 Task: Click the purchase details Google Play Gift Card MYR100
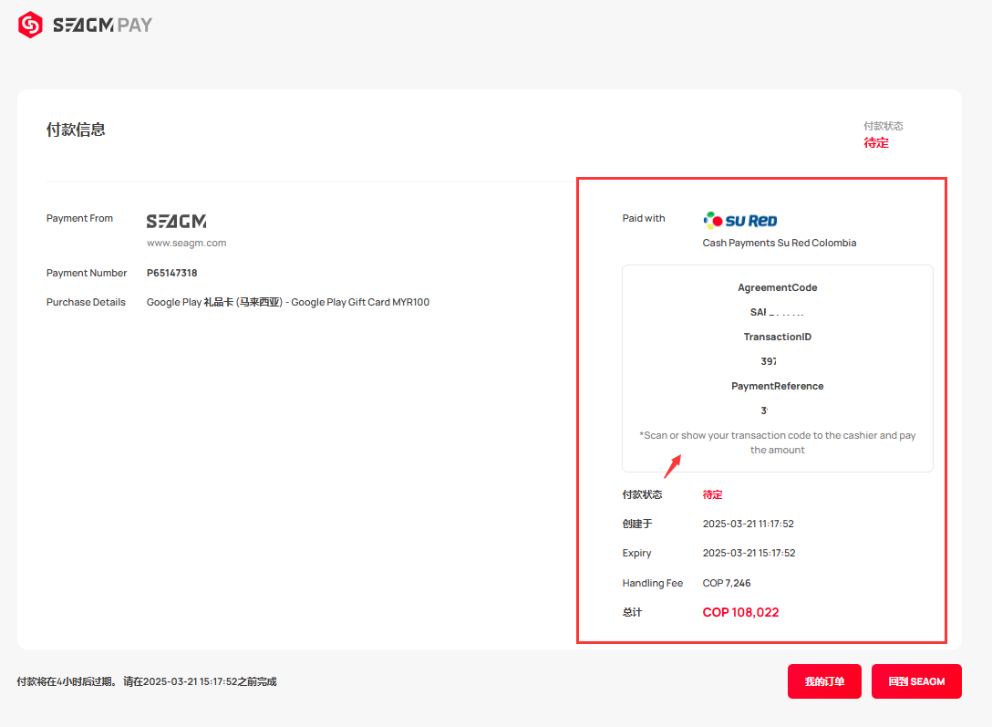pos(288,303)
